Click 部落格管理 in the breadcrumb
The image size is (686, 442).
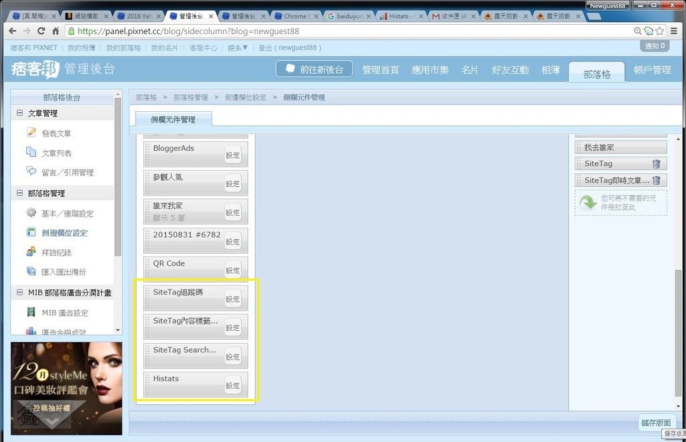[x=191, y=98]
